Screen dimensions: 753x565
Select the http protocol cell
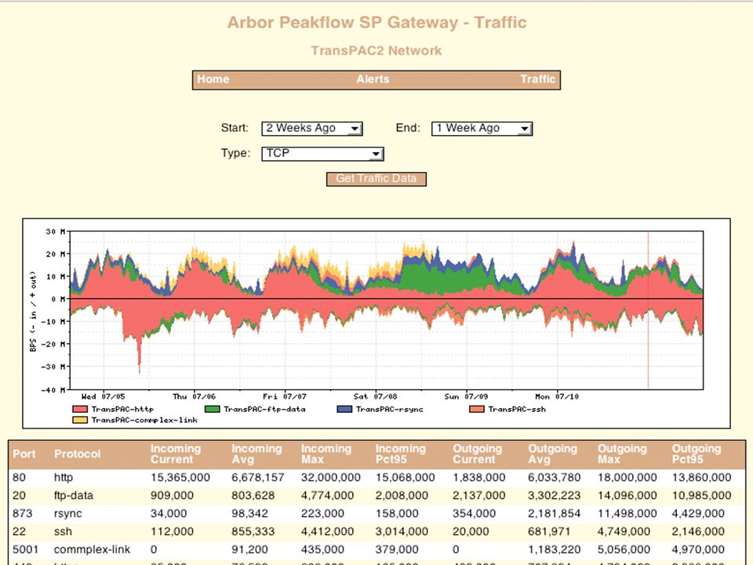point(64,478)
